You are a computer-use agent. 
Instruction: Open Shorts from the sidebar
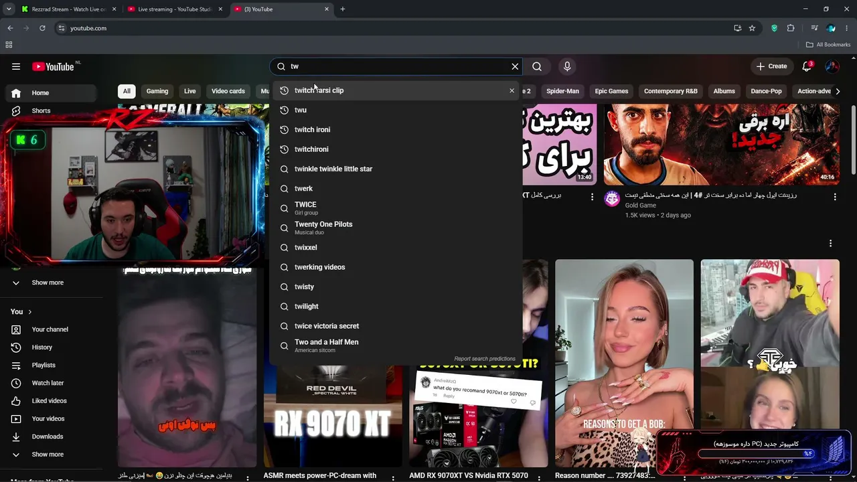(52, 111)
